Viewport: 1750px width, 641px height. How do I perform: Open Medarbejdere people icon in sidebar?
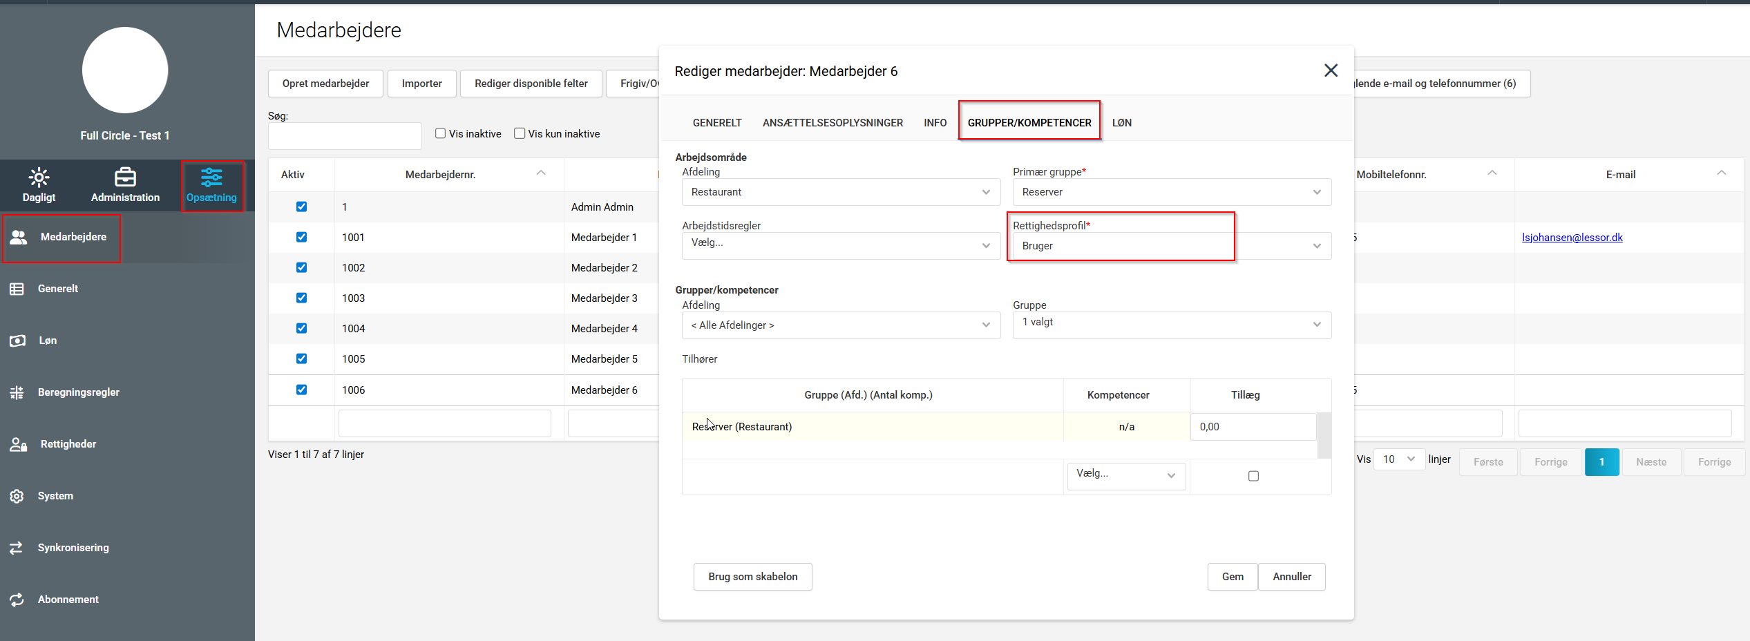(x=19, y=237)
